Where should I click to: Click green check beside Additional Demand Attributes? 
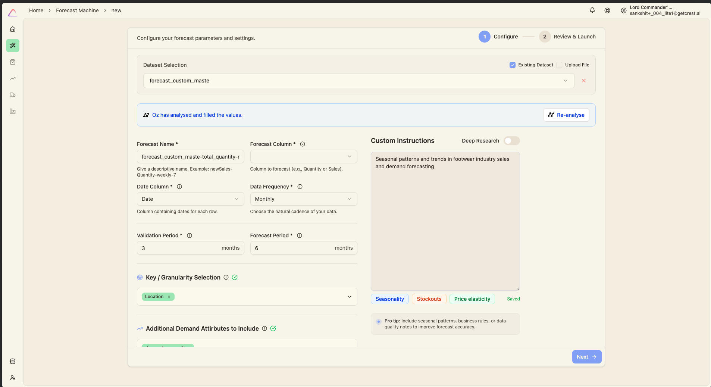(x=273, y=328)
